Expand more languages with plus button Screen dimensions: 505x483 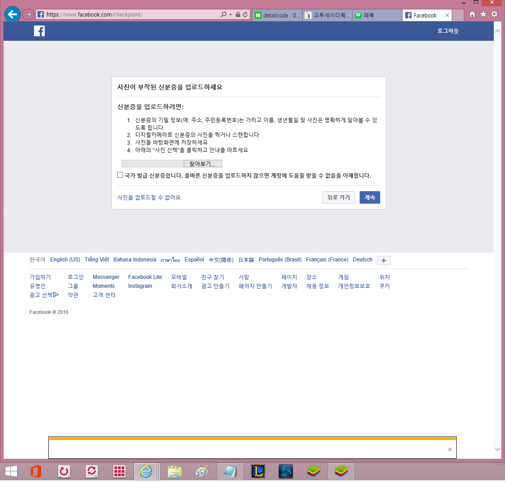click(384, 261)
